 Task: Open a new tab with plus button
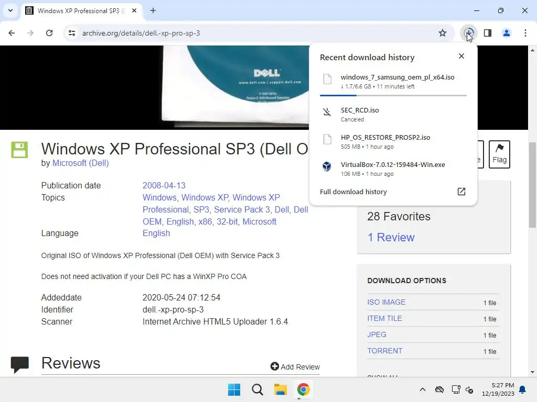pyautogui.click(x=153, y=10)
